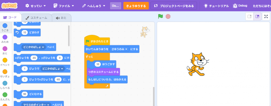The image size is (271, 106).
Task: Switch to the おと sounds tab
Action: [61, 18]
